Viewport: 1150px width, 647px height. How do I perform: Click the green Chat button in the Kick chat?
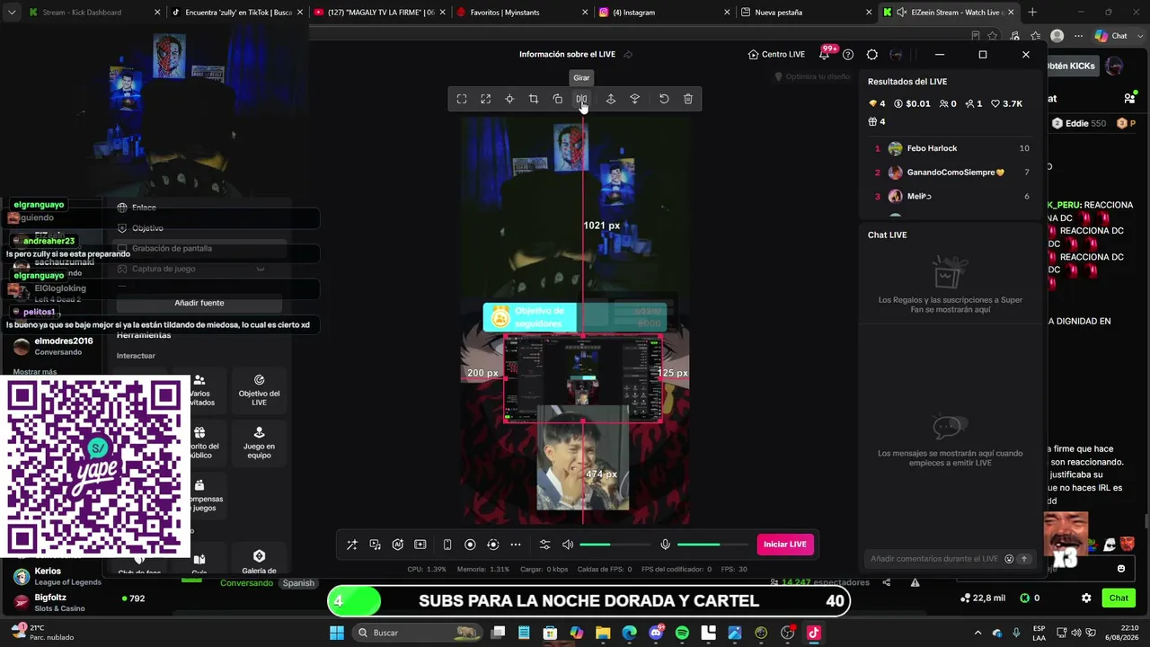[1119, 598]
